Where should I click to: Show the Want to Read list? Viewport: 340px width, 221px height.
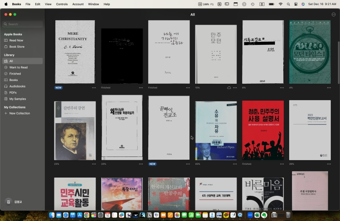point(18,67)
